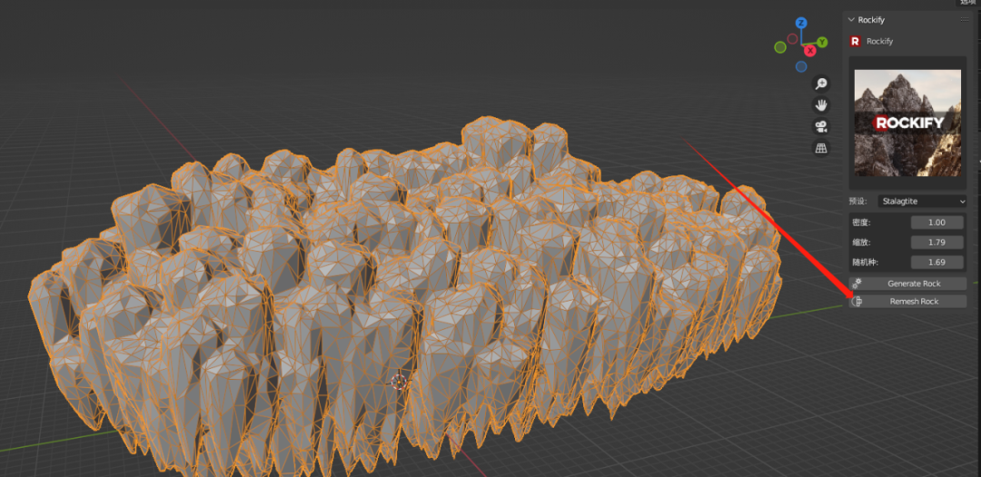Screen dimensions: 981x477
Task: Click the red X axis gizmo handle
Action: point(810,51)
